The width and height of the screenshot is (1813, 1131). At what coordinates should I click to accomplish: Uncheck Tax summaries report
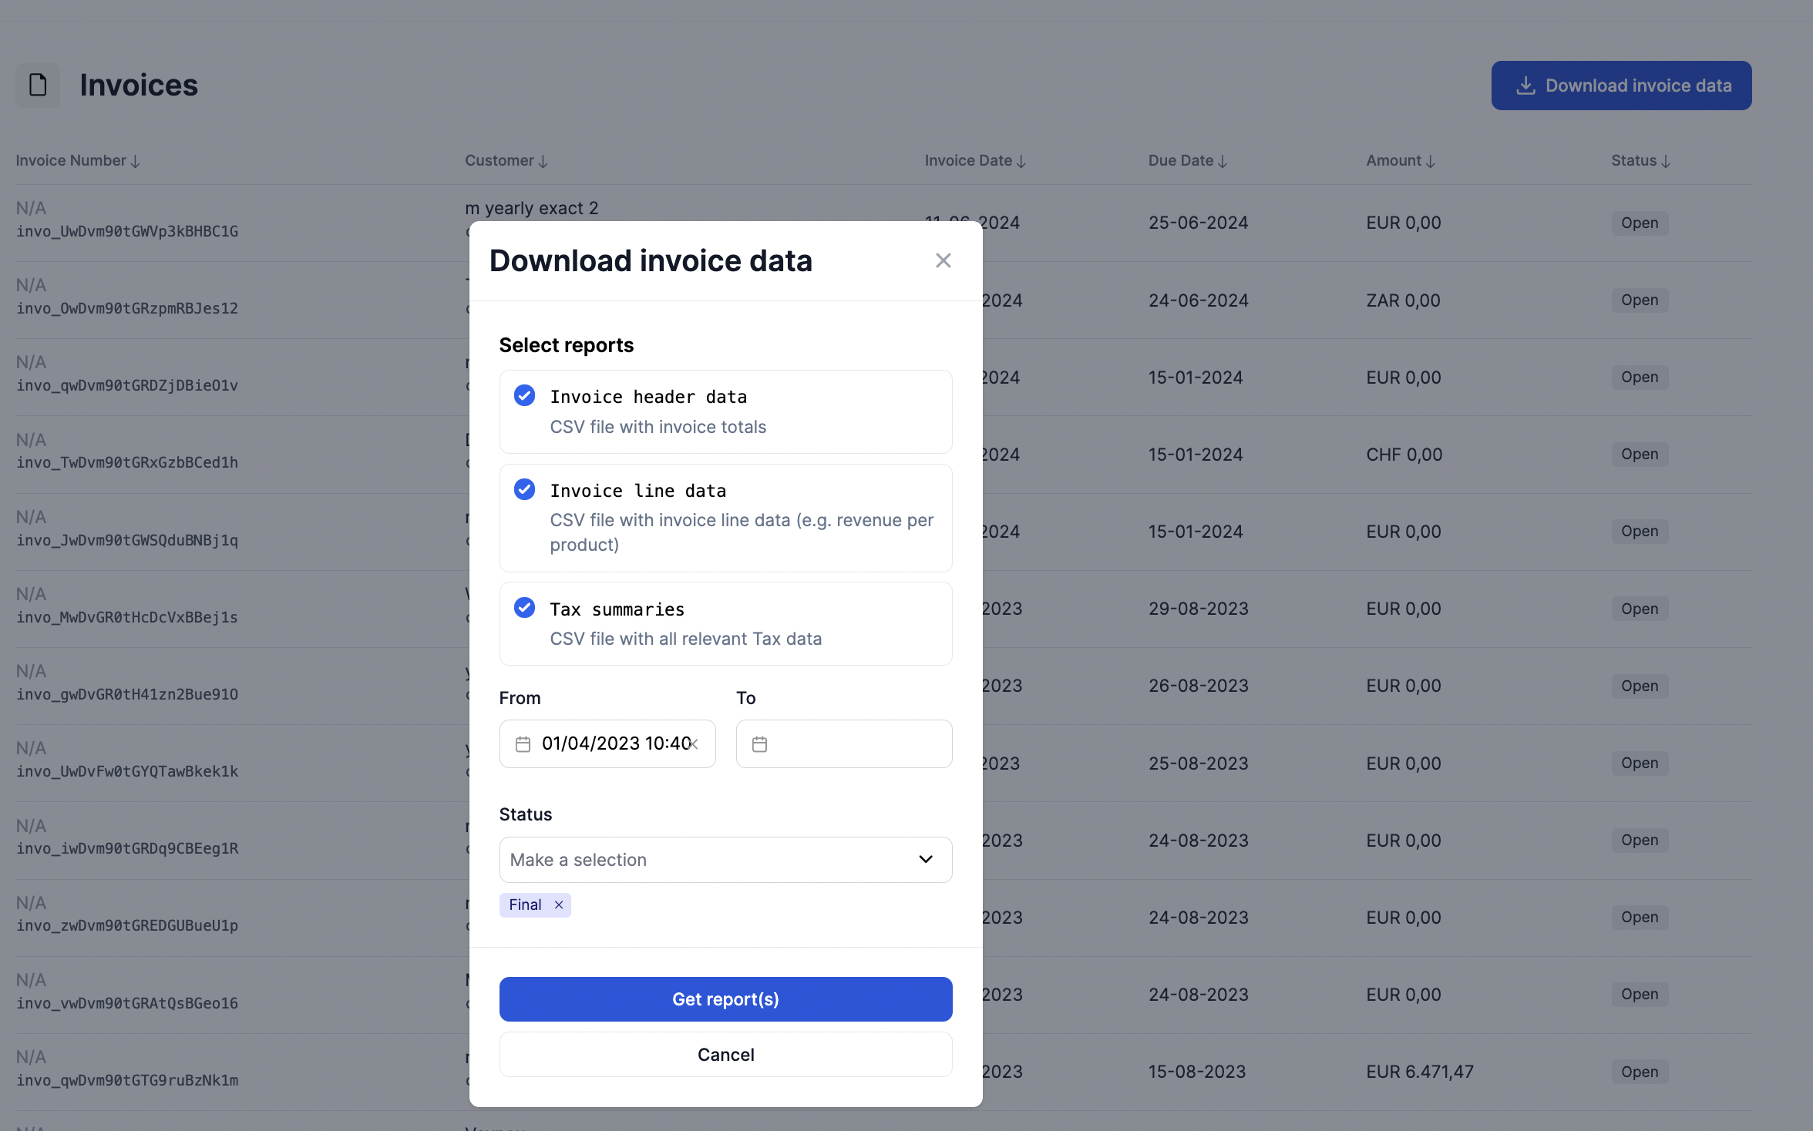(524, 608)
